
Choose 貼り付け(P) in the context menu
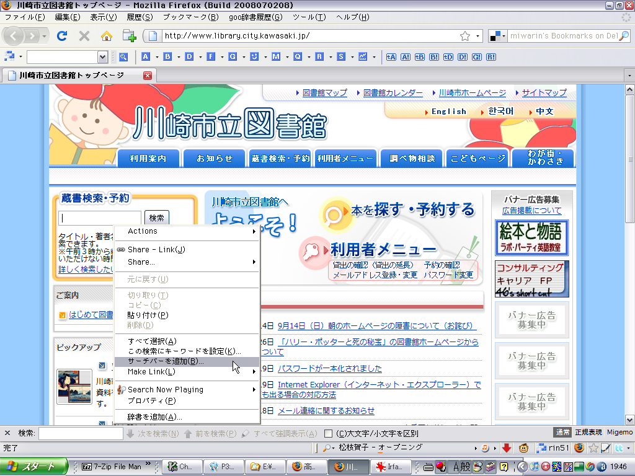click(x=187, y=315)
